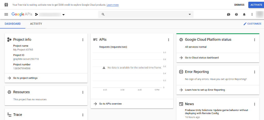The image size is (264, 120).
Task: Open the hamburger navigation menu
Action: (x=6, y=14)
